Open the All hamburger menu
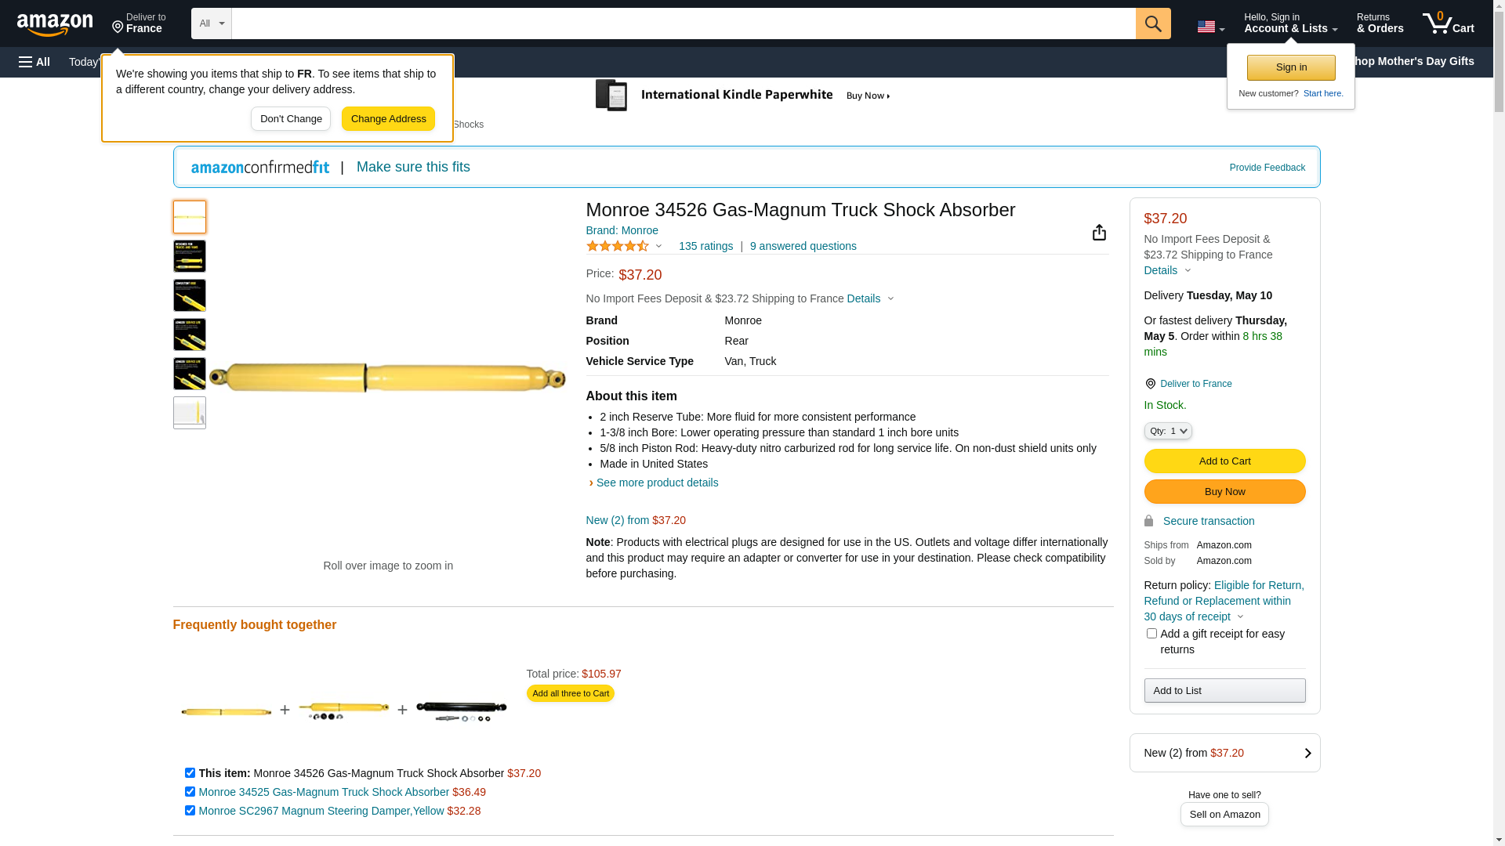 click(34, 62)
